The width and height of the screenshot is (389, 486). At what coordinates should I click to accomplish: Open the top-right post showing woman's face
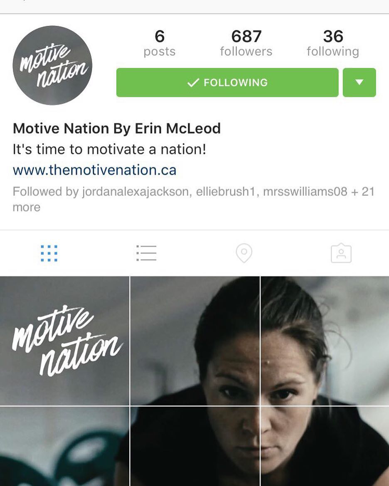tap(325, 341)
